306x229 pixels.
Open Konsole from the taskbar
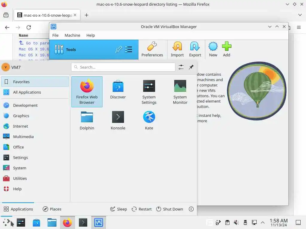click(x=83, y=222)
